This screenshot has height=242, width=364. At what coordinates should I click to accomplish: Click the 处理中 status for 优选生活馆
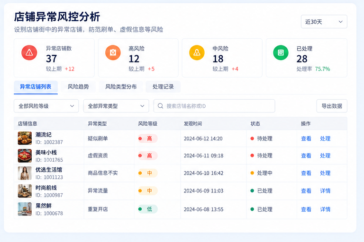coord(262,173)
